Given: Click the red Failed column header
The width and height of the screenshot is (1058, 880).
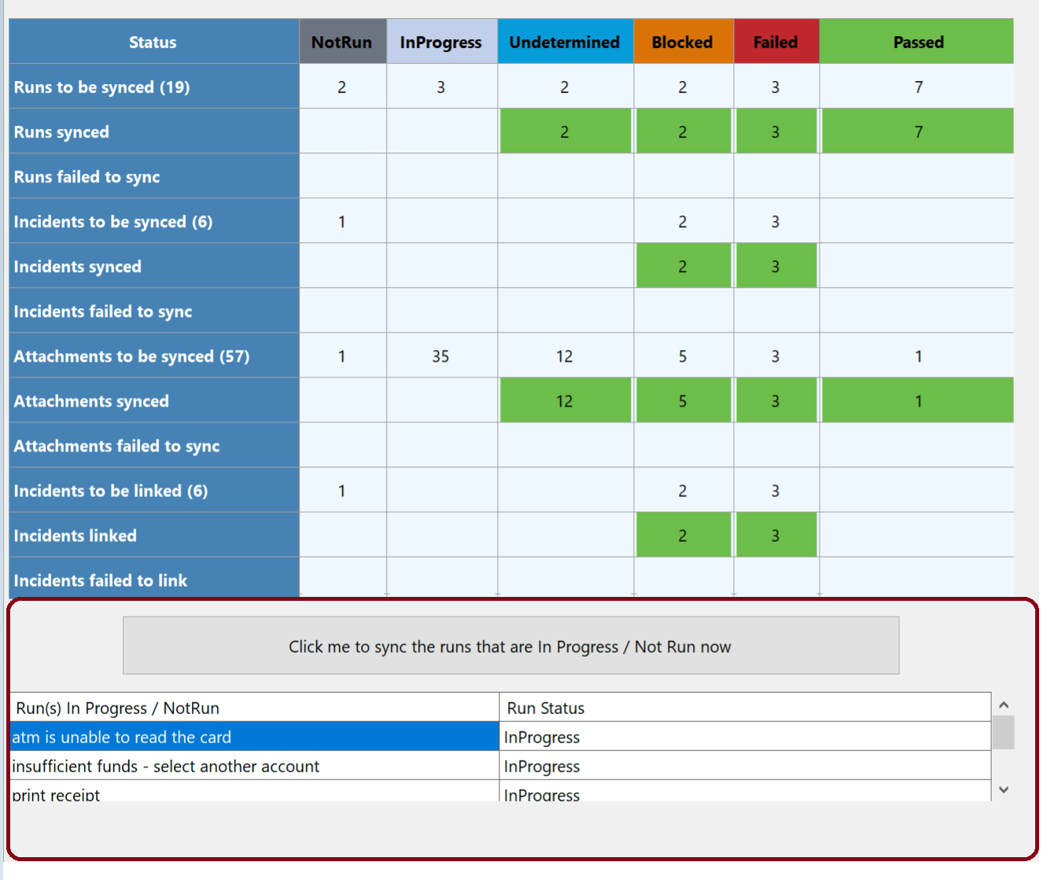Looking at the screenshot, I should [776, 42].
